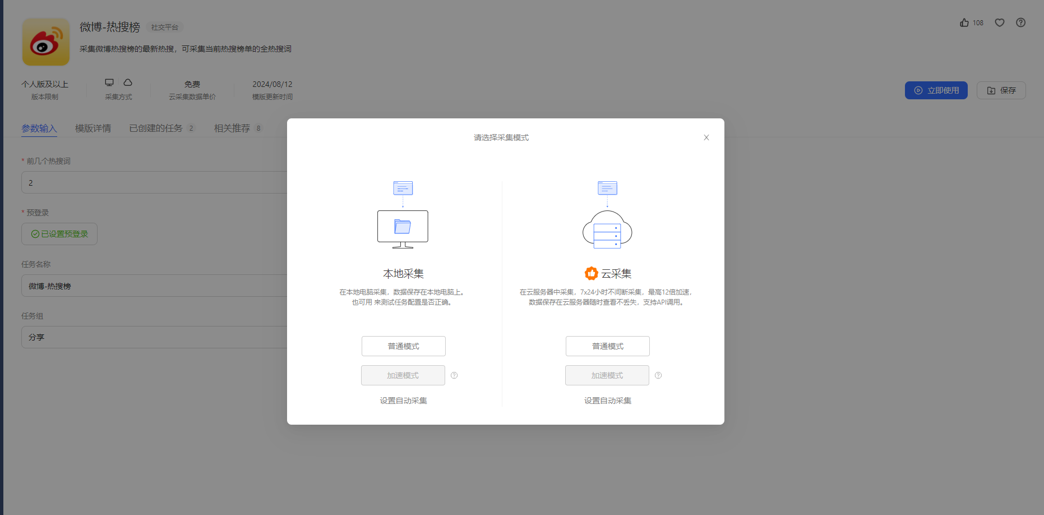The width and height of the screenshot is (1044, 515).
Task: Switch to the 相关推荐 tab
Action: point(231,128)
